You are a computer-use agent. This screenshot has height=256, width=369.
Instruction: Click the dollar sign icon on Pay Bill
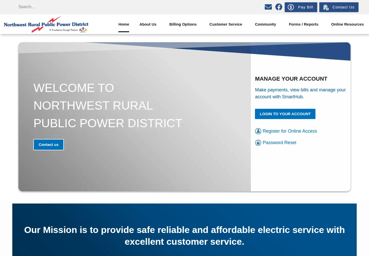291,7
